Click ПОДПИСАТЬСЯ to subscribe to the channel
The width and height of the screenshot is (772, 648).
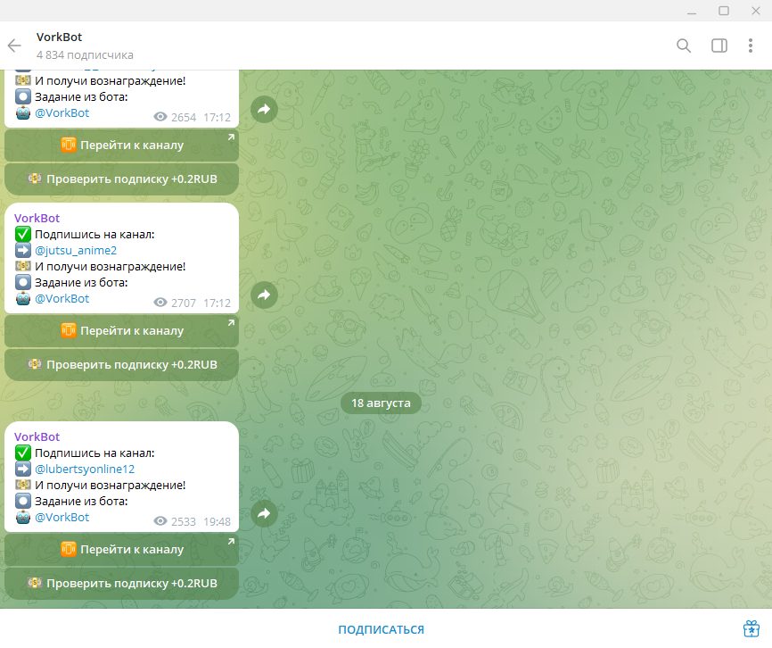381,629
